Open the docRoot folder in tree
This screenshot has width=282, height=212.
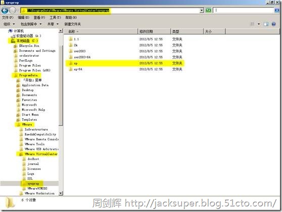coord(33,159)
